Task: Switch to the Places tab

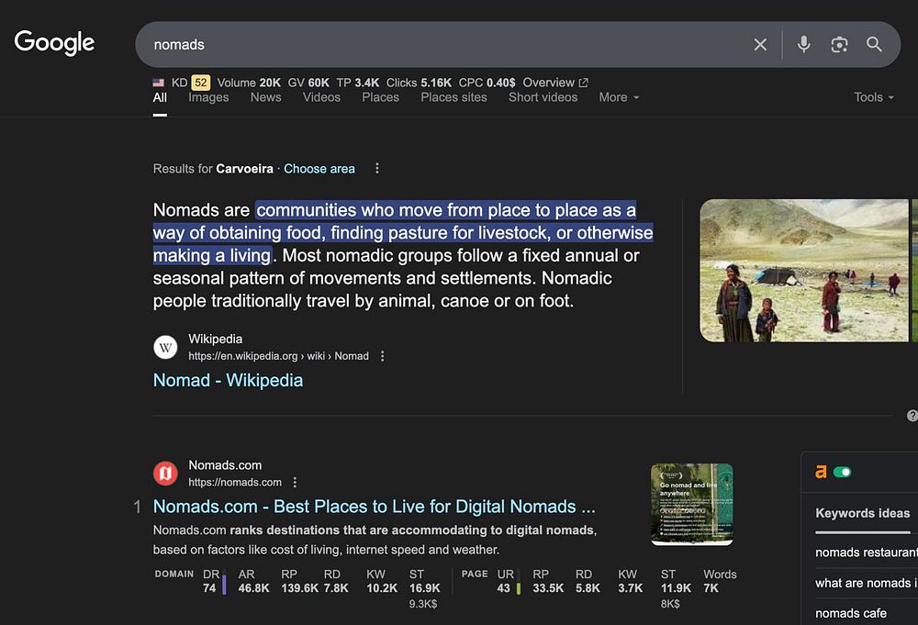Action: click(x=381, y=97)
